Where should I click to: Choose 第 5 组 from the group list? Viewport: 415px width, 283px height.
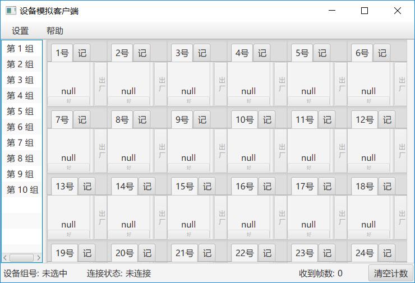[22, 112]
